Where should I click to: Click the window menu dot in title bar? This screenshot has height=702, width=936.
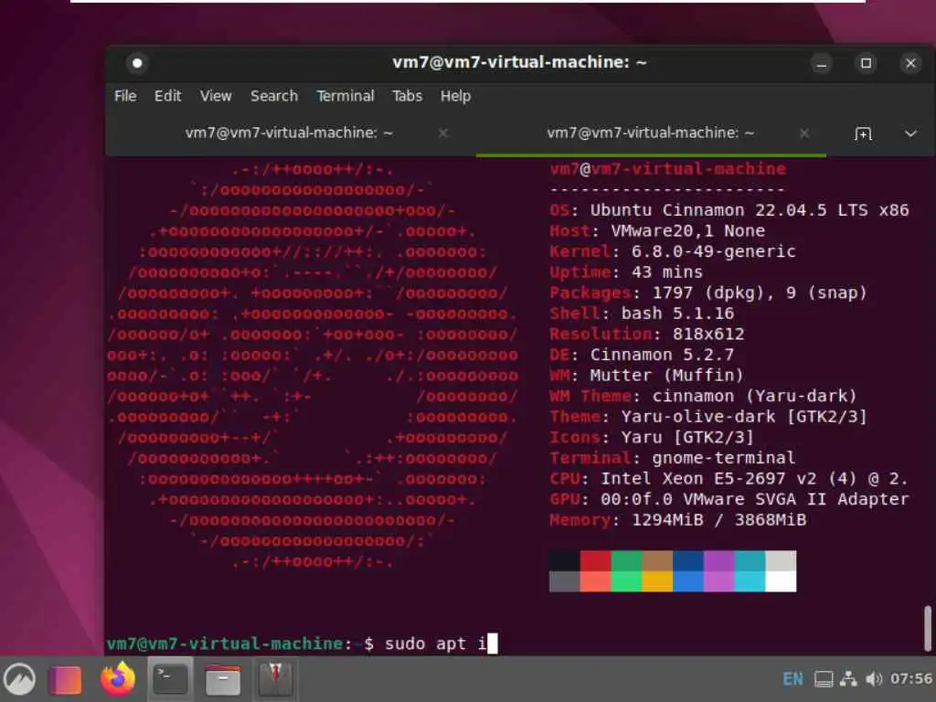tap(137, 63)
